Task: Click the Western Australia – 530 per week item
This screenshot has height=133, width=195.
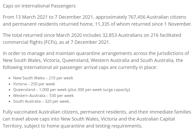Action: coord(43,96)
